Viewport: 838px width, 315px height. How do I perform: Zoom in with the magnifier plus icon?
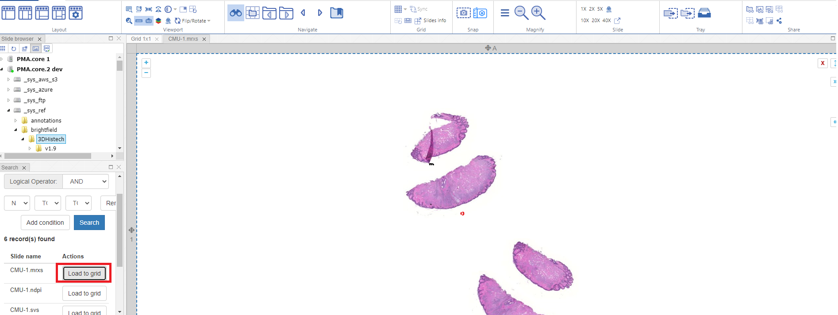click(538, 13)
